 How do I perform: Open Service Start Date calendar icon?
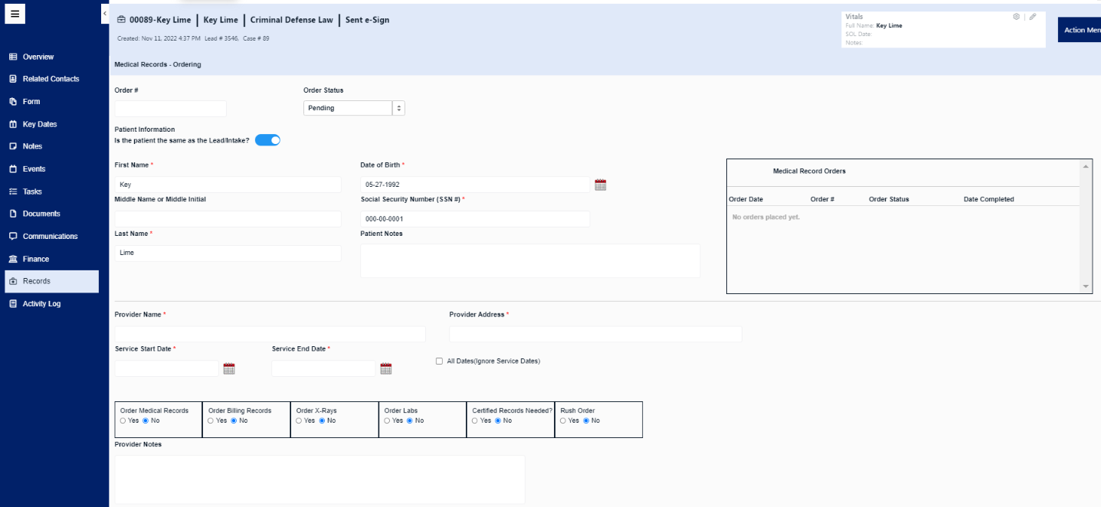click(229, 368)
